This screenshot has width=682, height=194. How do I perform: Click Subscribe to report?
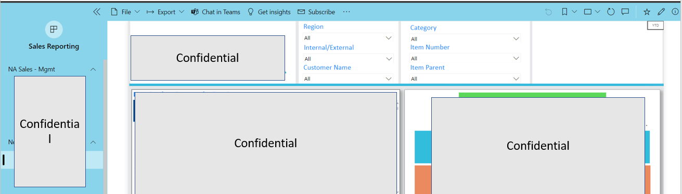(316, 11)
